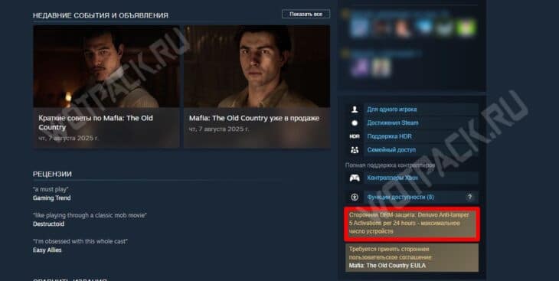Click the 'Gaming Trend' review source

(x=52, y=198)
